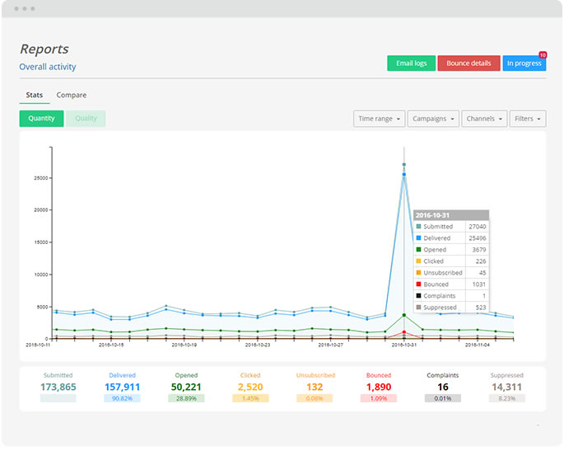Click the Overall activity link
This screenshot has height=451, width=564.
tap(48, 67)
